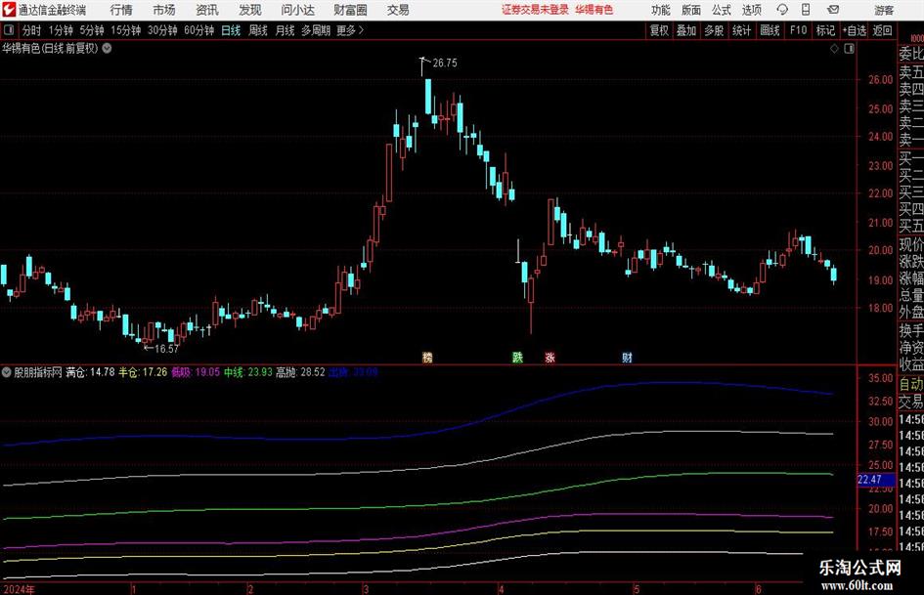The height and width of the screenshot is (595, 924).
Task: Switch to the 15分钟 period tab
Action: pyautogui.click(x=125, y=30)
